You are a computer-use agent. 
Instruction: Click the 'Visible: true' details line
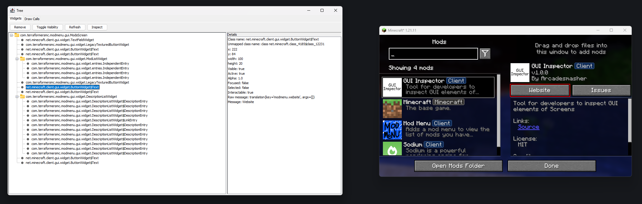pyautogui.click(x=236, y=69)
